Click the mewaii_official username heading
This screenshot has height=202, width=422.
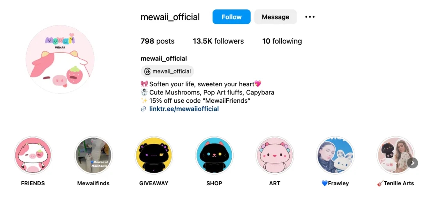pos(170,17)
